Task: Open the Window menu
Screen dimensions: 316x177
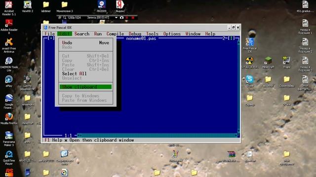Action: [x=193, y=34]
